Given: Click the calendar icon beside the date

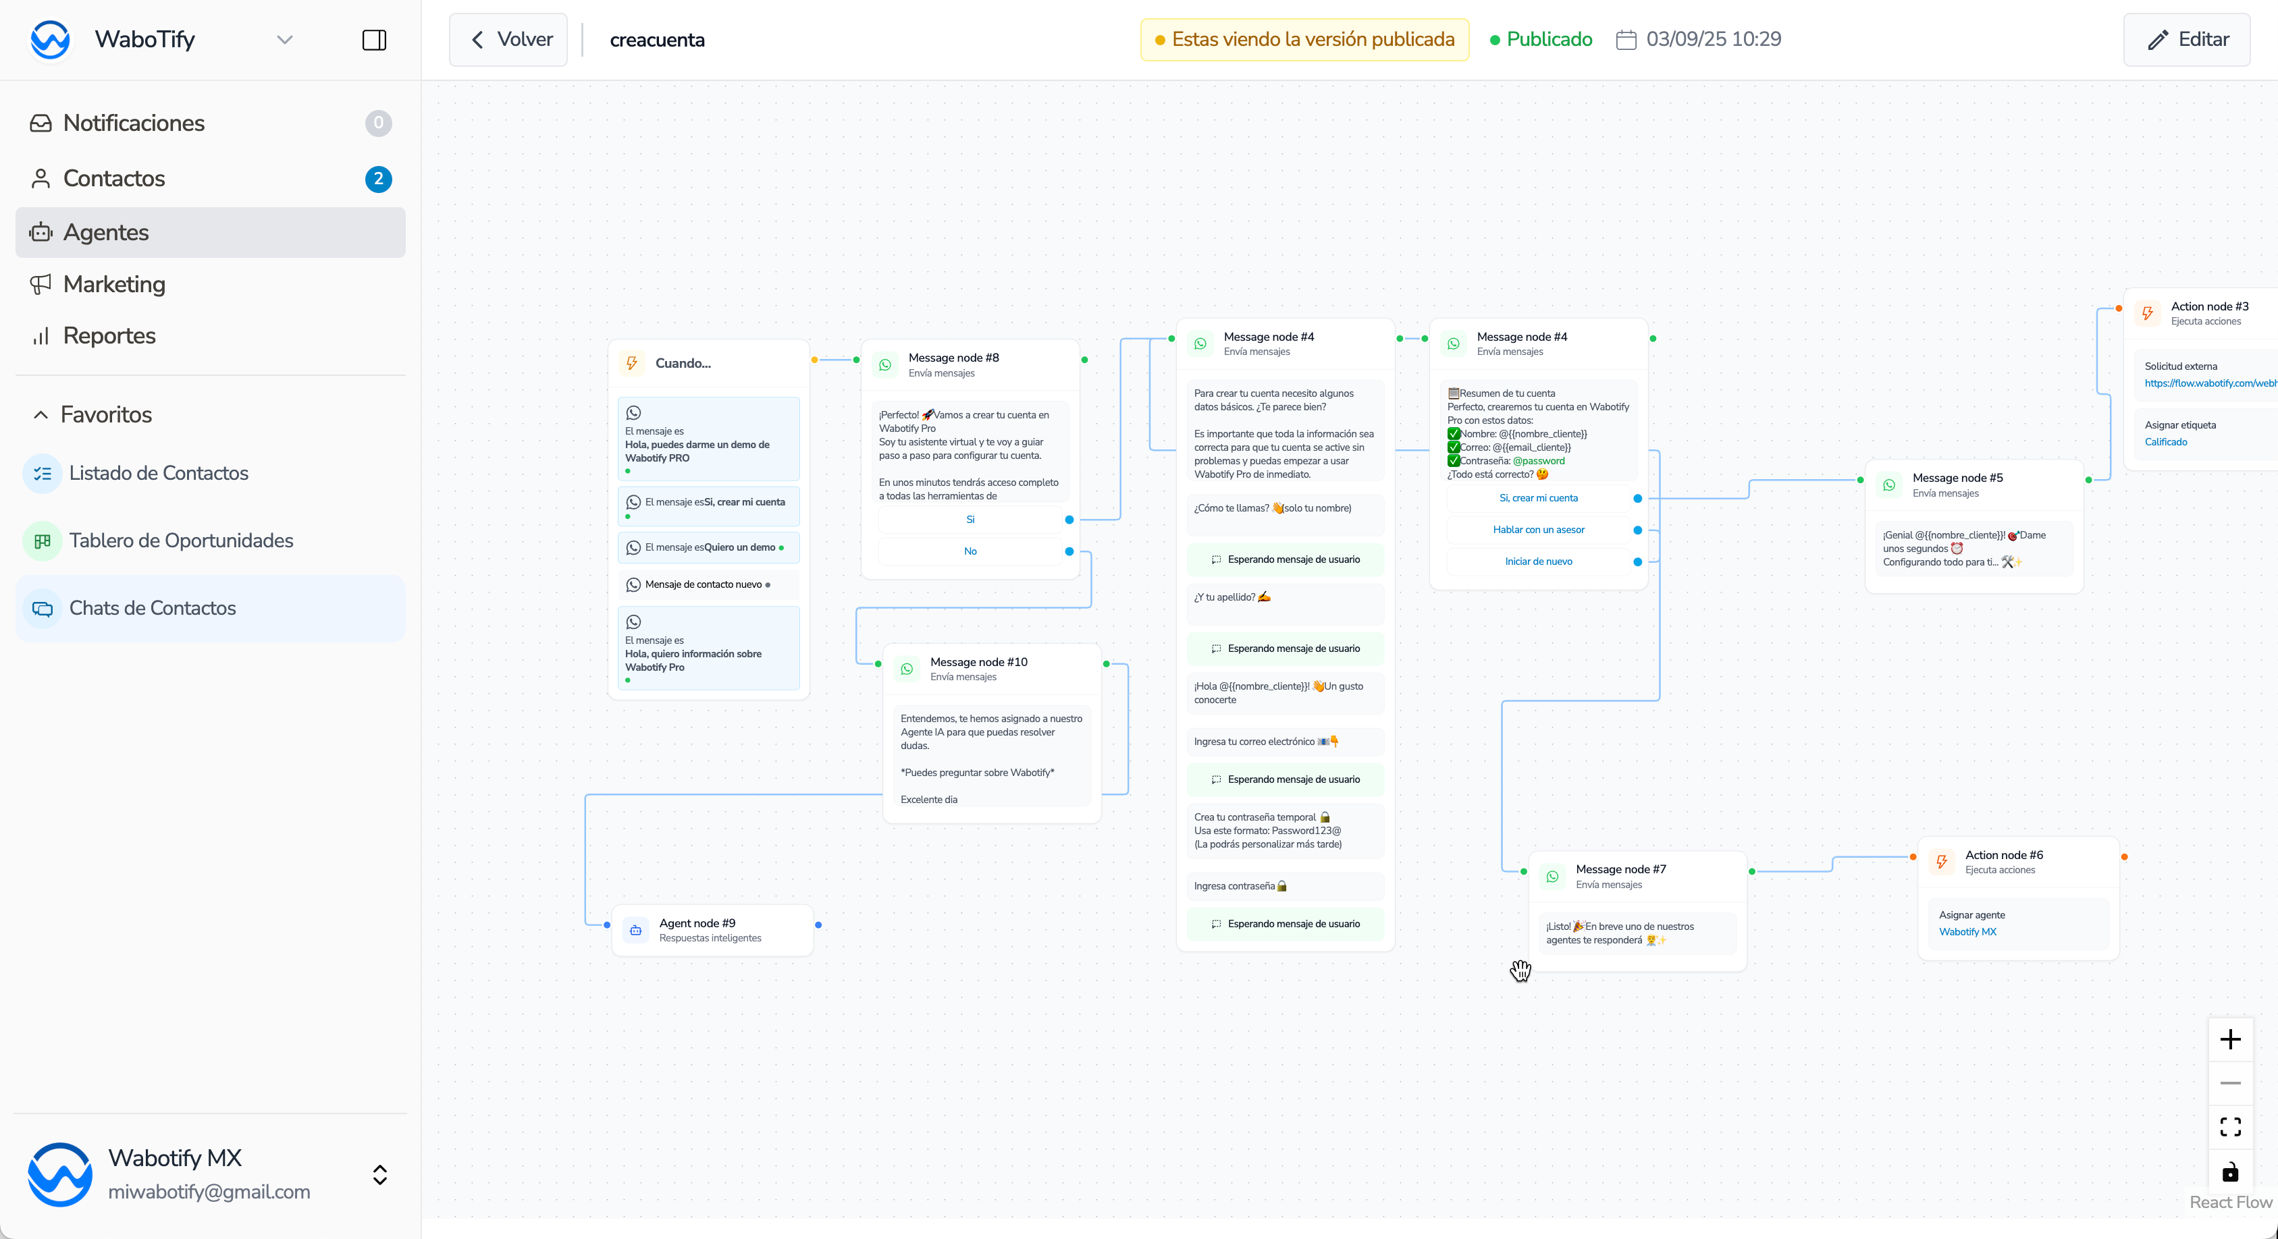Looking at the screenshot, I should 1626,40.
